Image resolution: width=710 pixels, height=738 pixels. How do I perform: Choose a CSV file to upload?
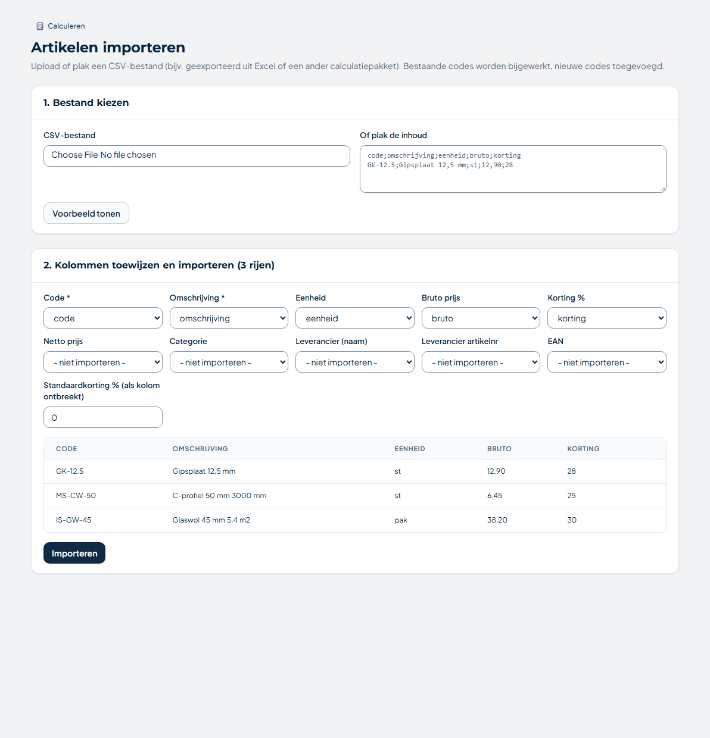pyautogui.click(x=197, y=156)
